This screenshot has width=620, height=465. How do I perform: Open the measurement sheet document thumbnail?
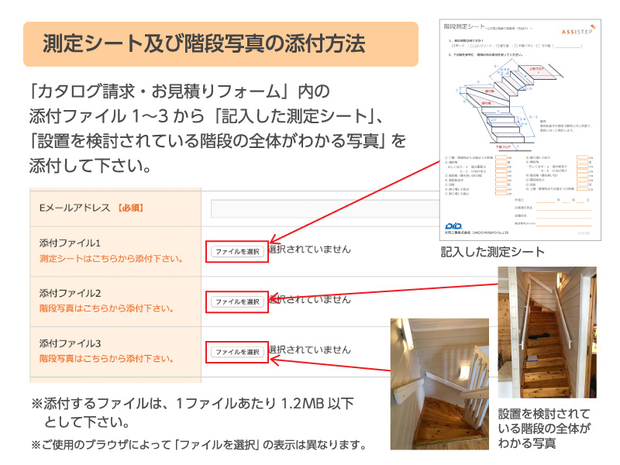click(520, 129)
